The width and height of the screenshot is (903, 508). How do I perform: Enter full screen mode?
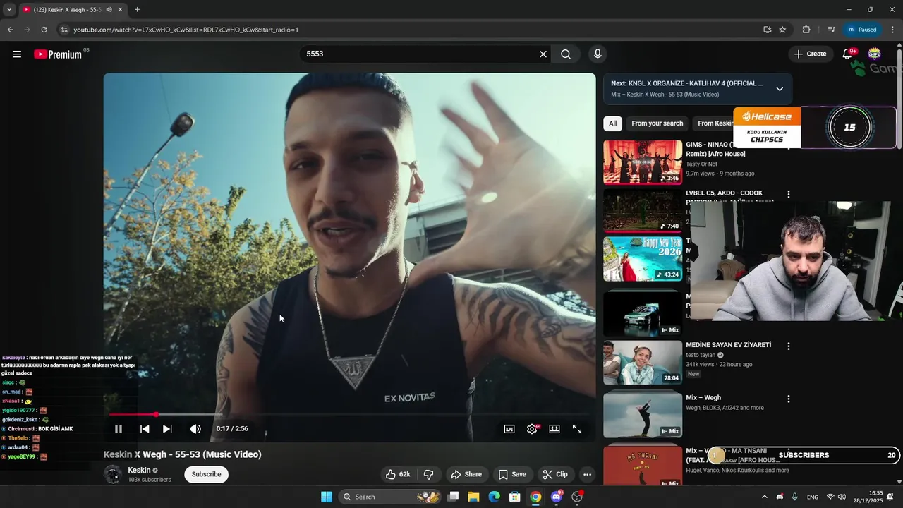point(577,429)
